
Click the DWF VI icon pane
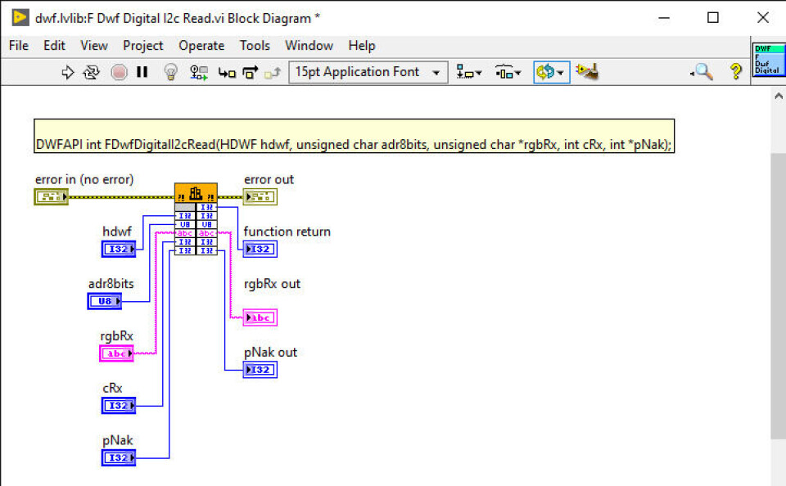pos(769,60)
